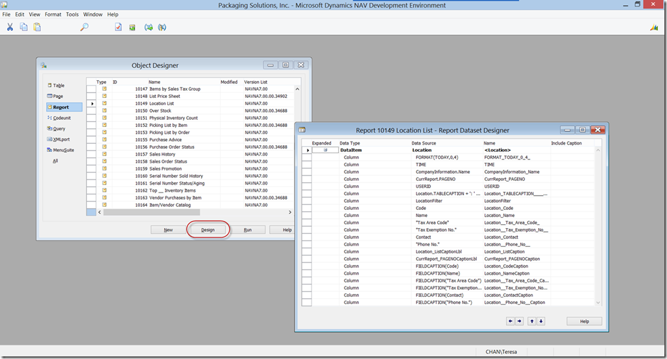Viewport: 667px width, 359px height.
Task: Click the Copy icon in toolbar
Action: point(23,27)
